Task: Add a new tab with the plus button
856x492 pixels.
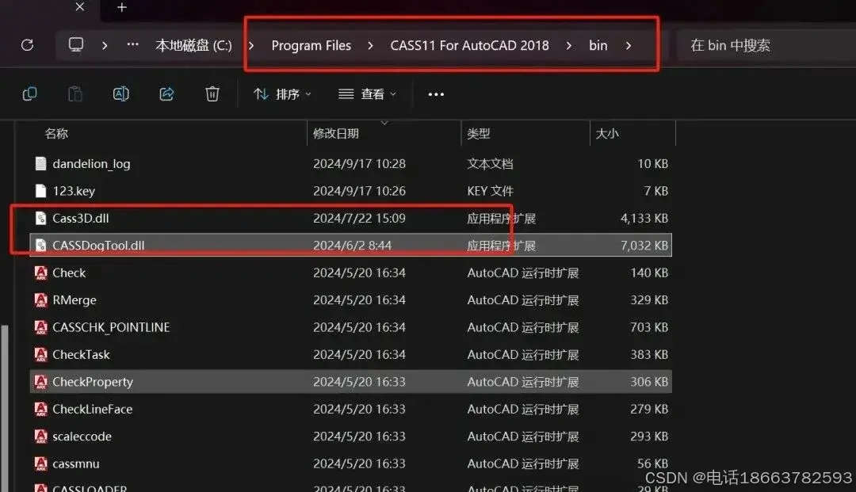Action: point(122,7)
